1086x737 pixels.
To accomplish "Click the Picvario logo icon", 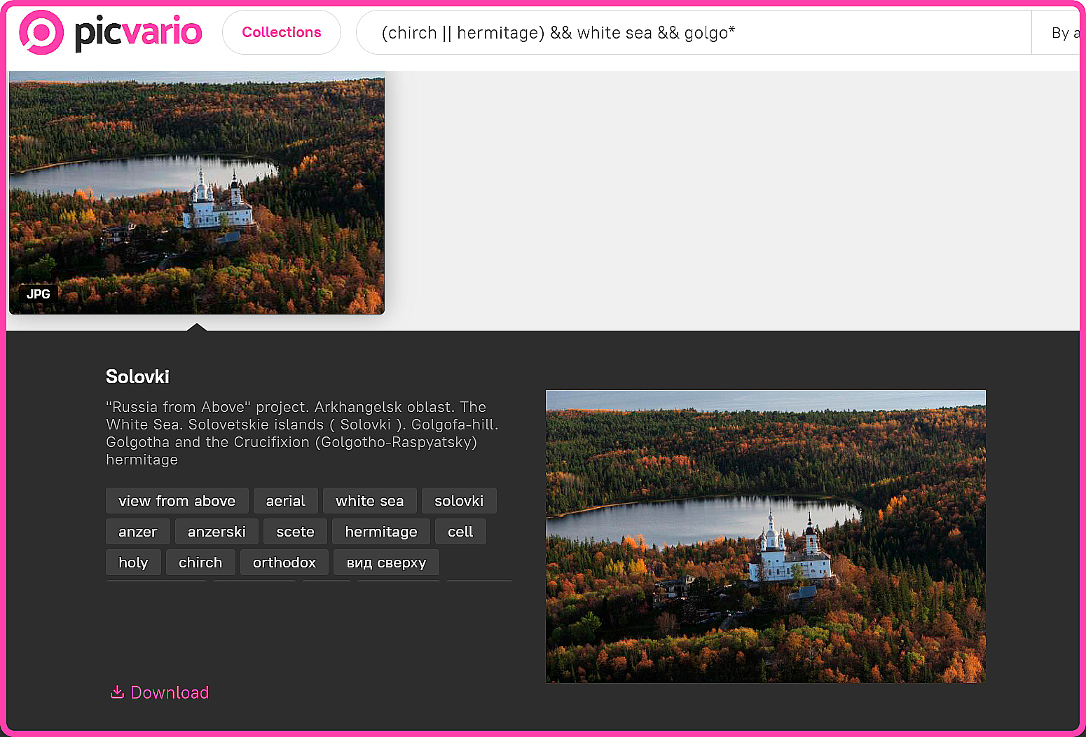I will tap(41, 32).
